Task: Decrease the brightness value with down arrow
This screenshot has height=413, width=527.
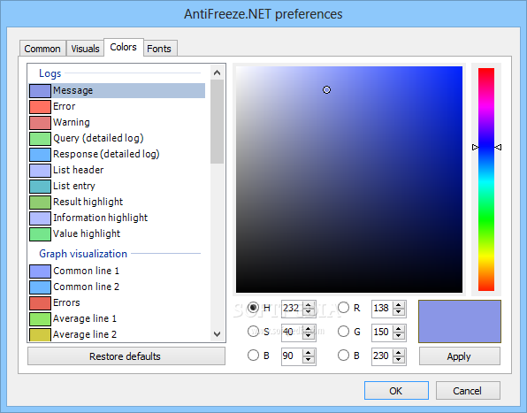Action: pos(309,360)
